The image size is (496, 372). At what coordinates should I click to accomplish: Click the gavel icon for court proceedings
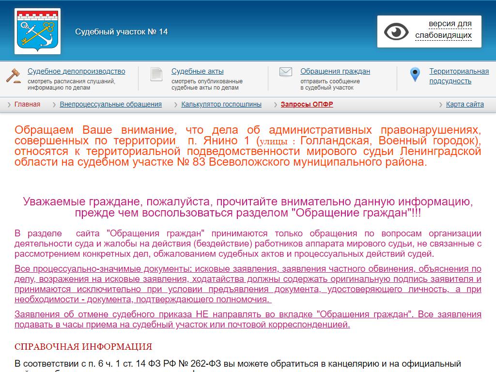14,76
